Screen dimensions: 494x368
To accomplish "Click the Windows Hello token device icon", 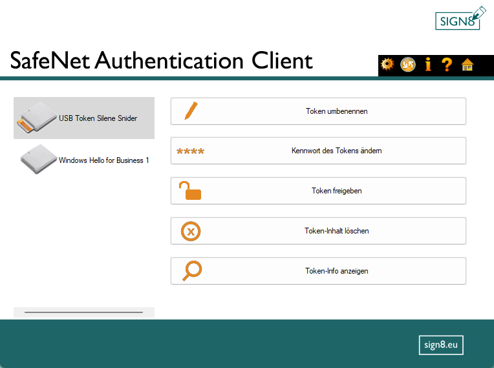I will 38,159.
